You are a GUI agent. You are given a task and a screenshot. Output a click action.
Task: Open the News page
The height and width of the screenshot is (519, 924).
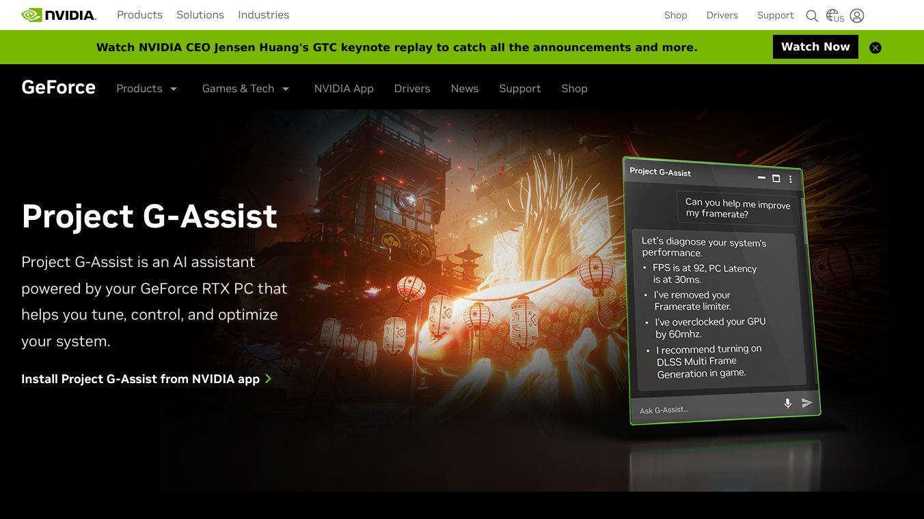click(x=465, y=89)
